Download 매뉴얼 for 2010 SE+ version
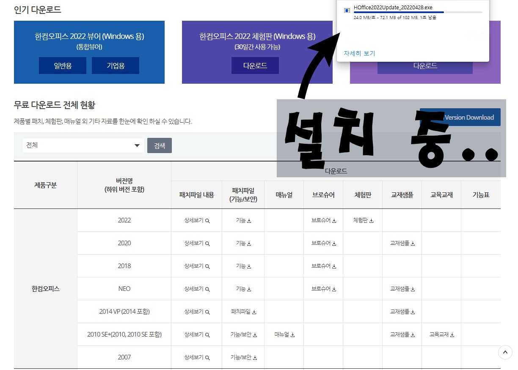Image resolution: width=518 pixels, height=370 pixels. click(284, 334)
